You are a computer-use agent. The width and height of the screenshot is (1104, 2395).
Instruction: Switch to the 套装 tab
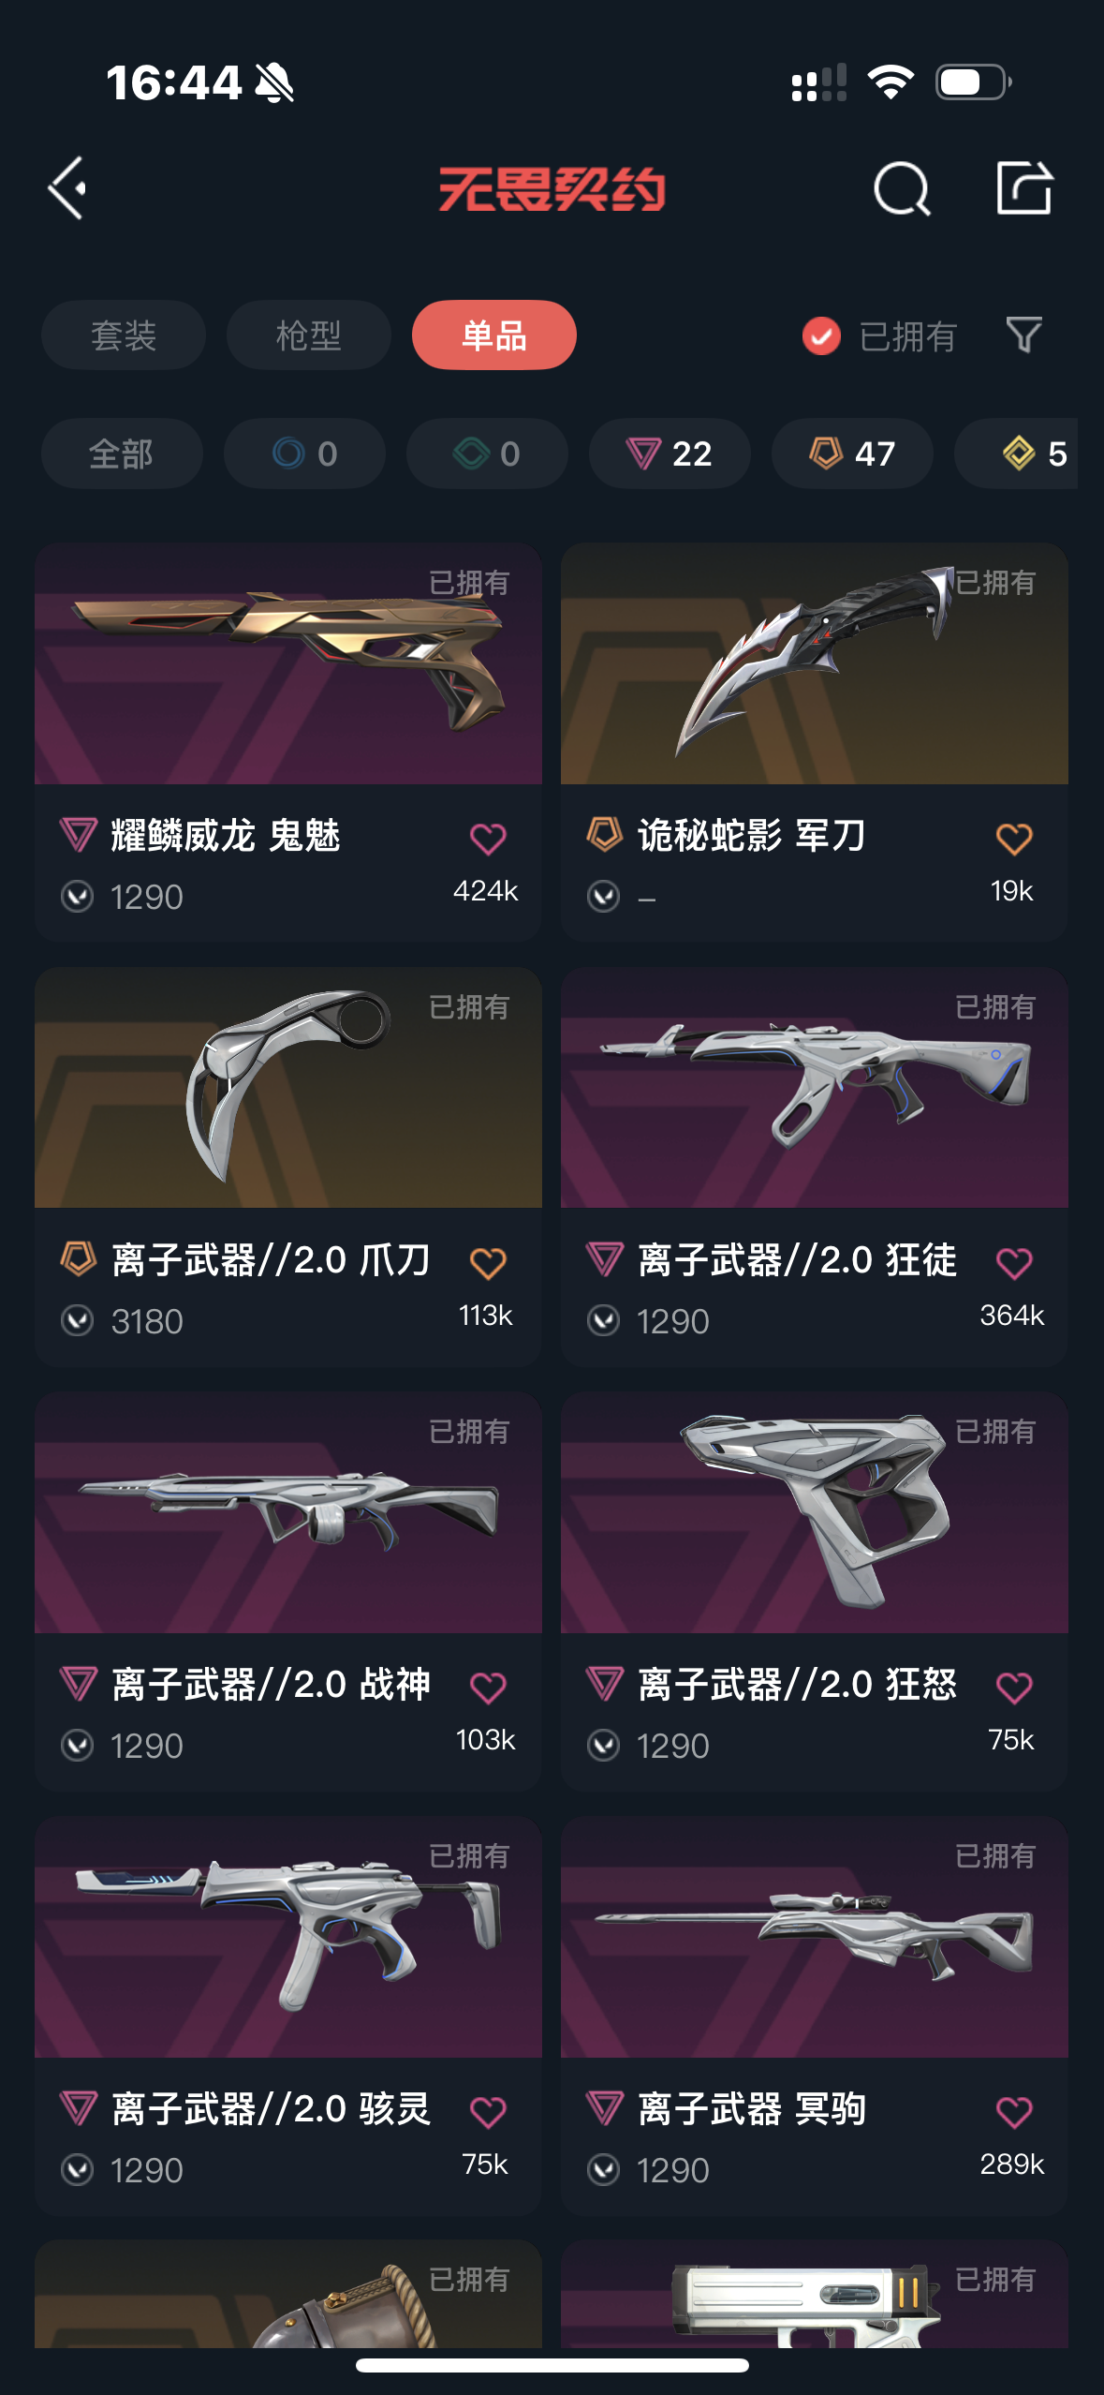tap(123, 335)
